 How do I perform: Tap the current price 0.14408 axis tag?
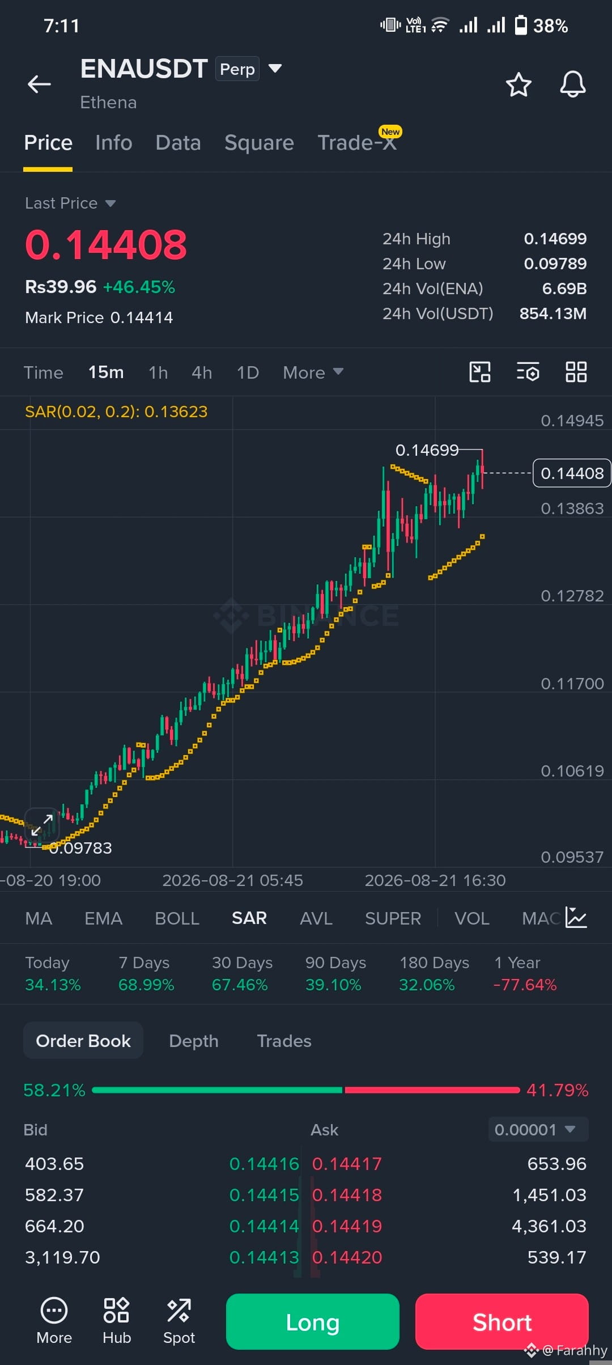[x=572, y=473]
